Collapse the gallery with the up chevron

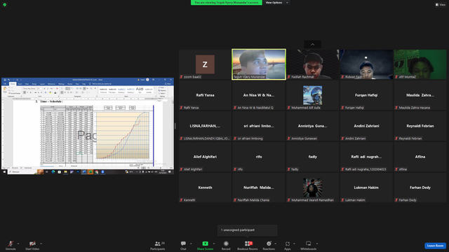click(312, 45)
